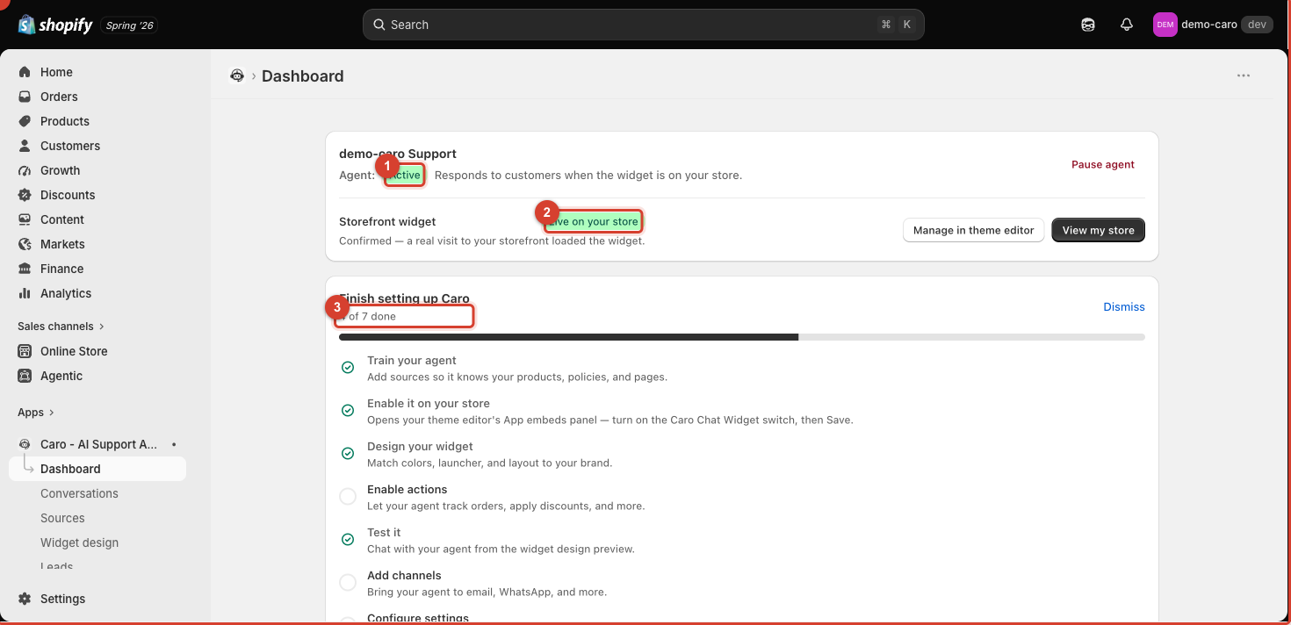Open the Add channels step
This screenshot has width=1291, height=625.
tap(404, 575)
